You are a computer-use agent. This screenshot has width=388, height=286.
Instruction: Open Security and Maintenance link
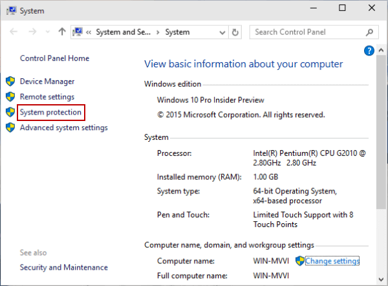tap(64, 267)
